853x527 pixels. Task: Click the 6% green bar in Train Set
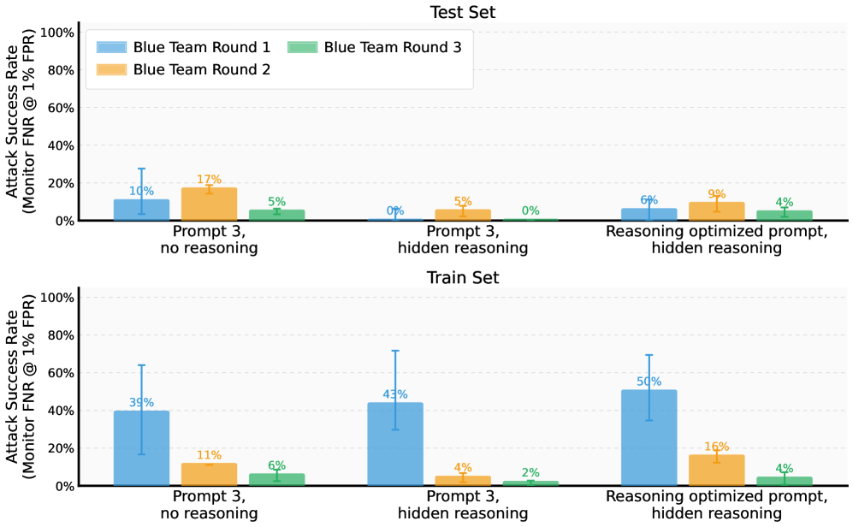[276, 480]
